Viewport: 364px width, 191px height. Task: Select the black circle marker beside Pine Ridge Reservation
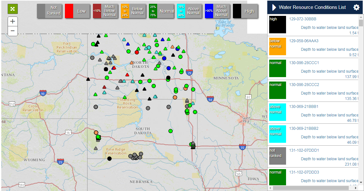(109, 159)
